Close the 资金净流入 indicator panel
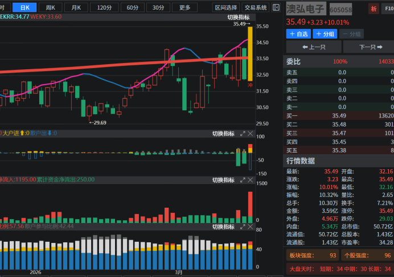Viewport: 394px width, 277px height. (x=250, y=180)
